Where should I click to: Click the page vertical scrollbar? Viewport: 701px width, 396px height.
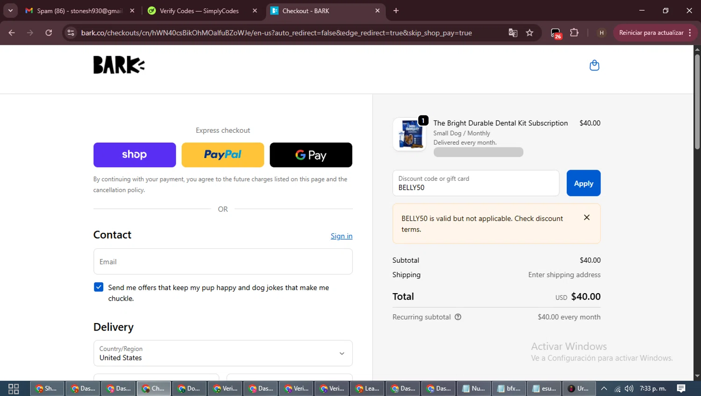[697, 102]
